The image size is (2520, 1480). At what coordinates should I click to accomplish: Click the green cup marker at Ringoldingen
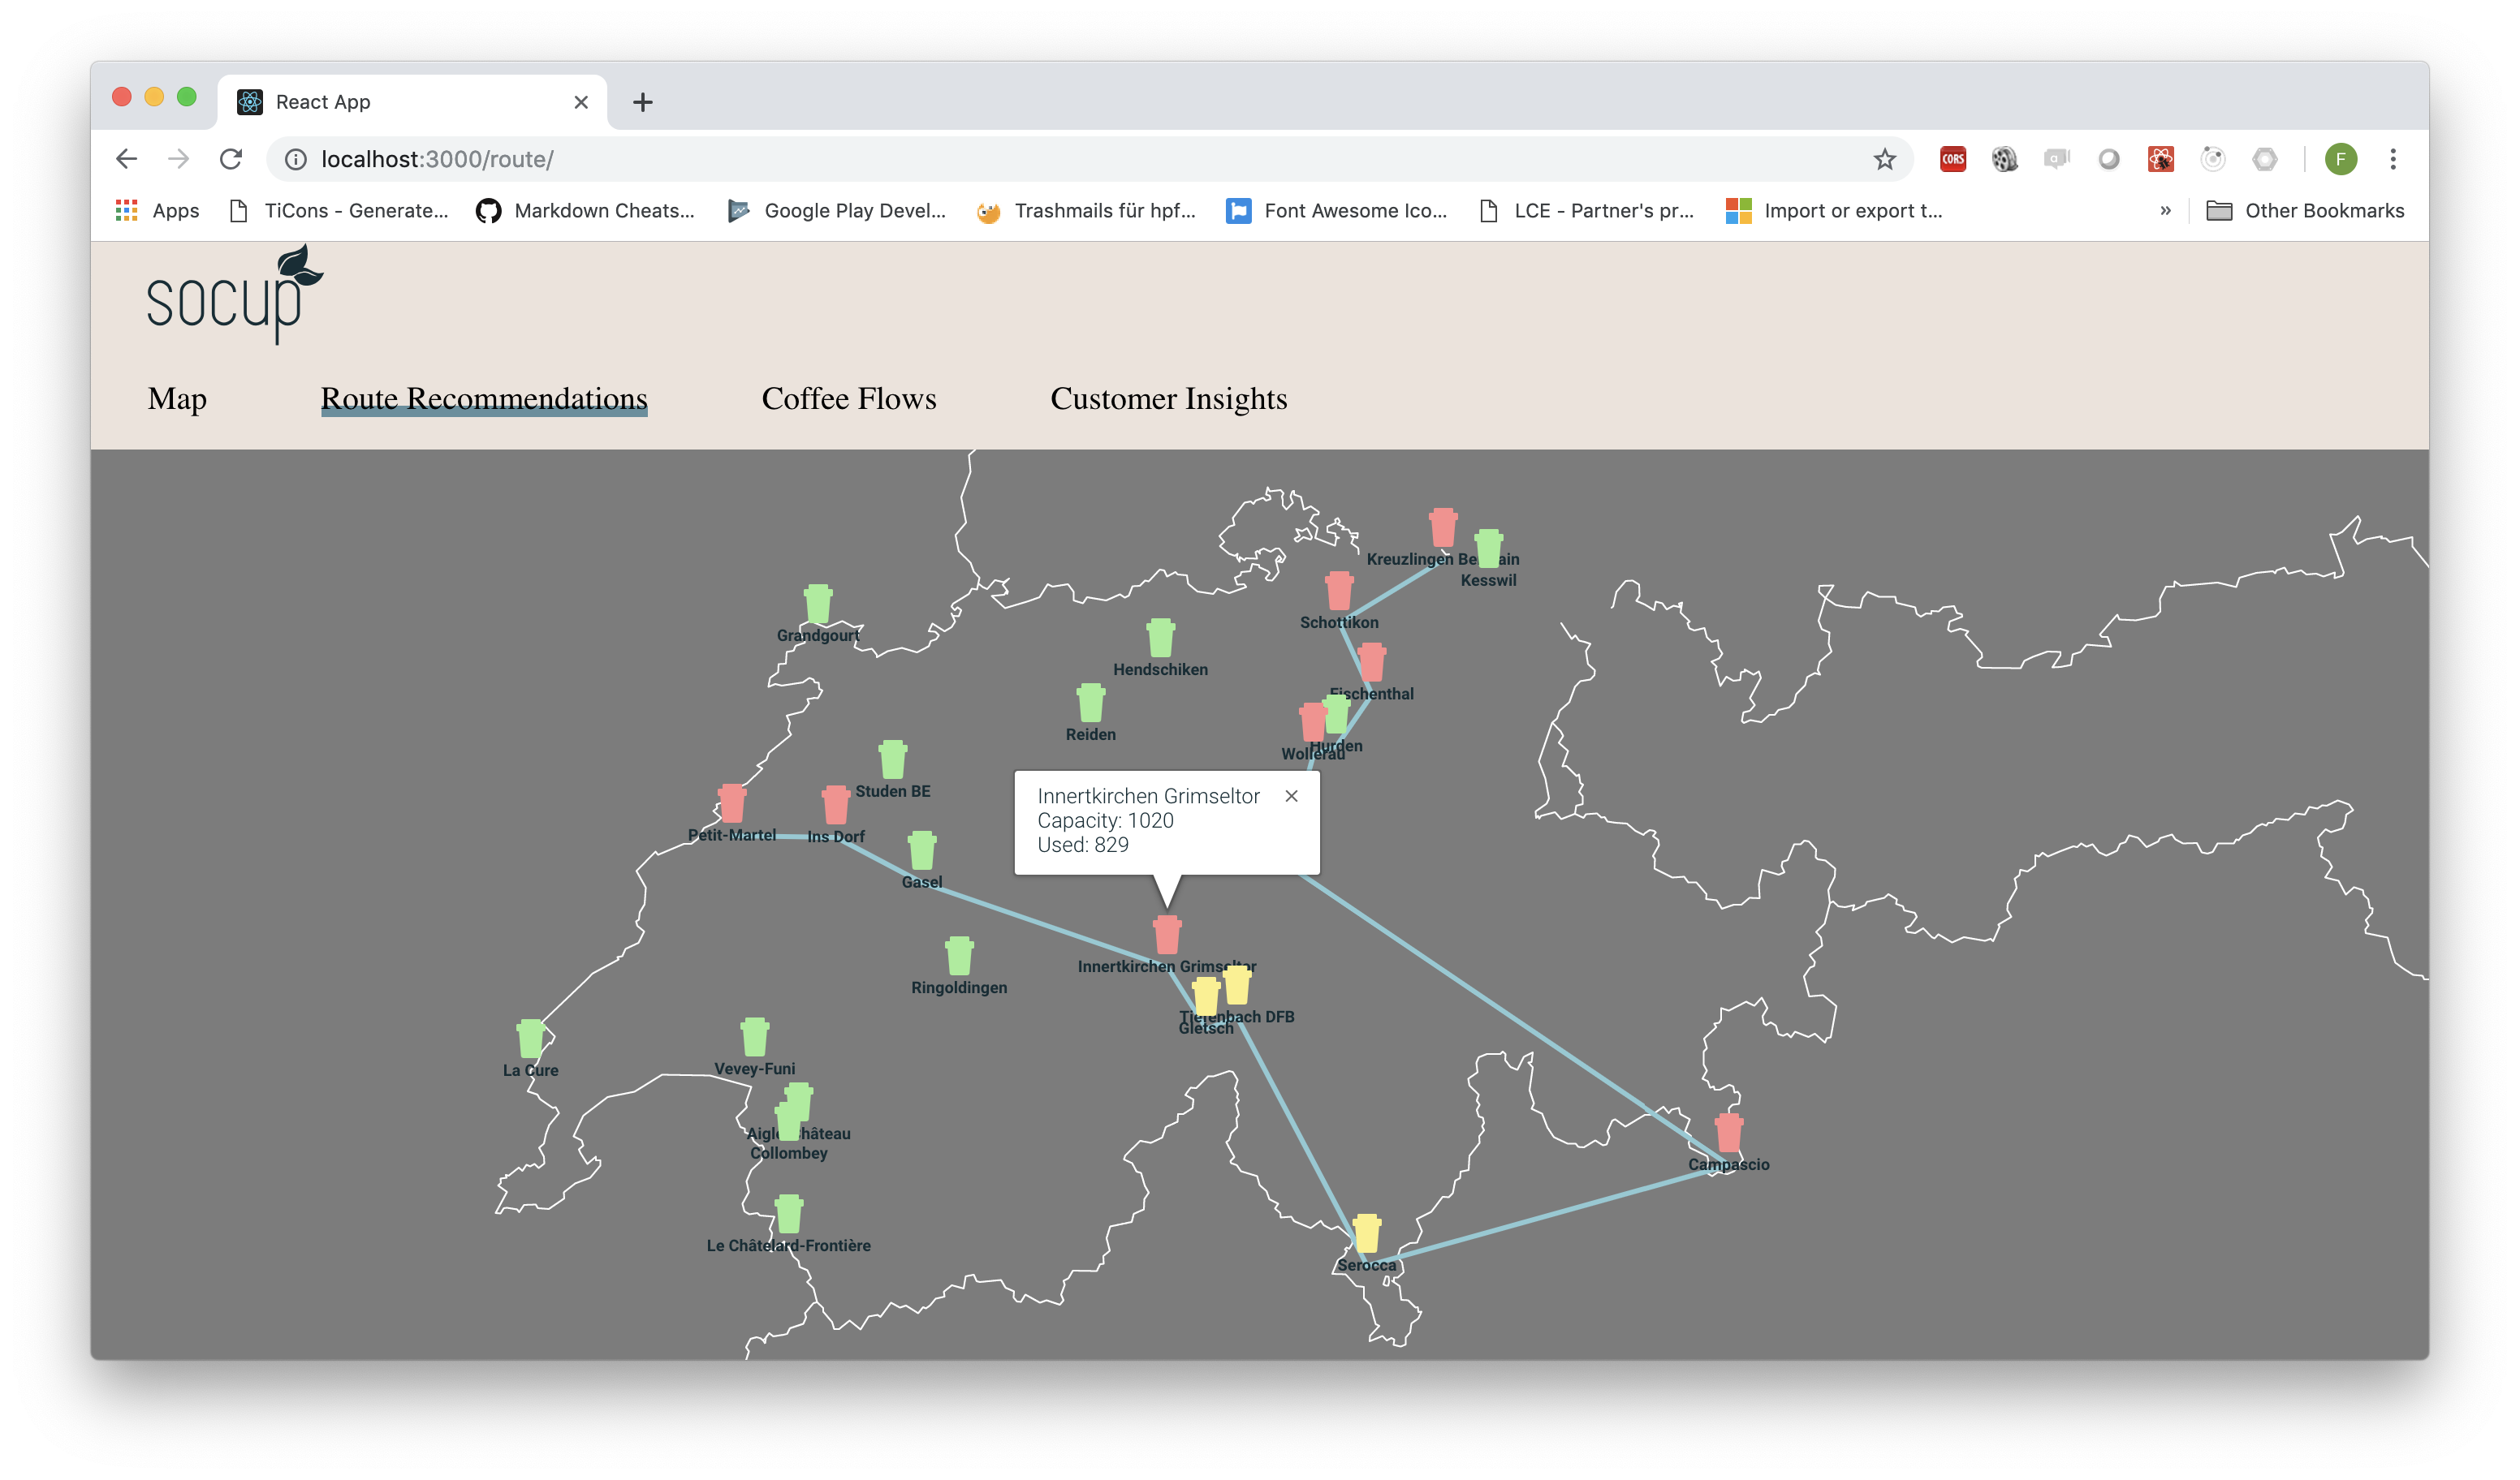[x=959, y=957]
